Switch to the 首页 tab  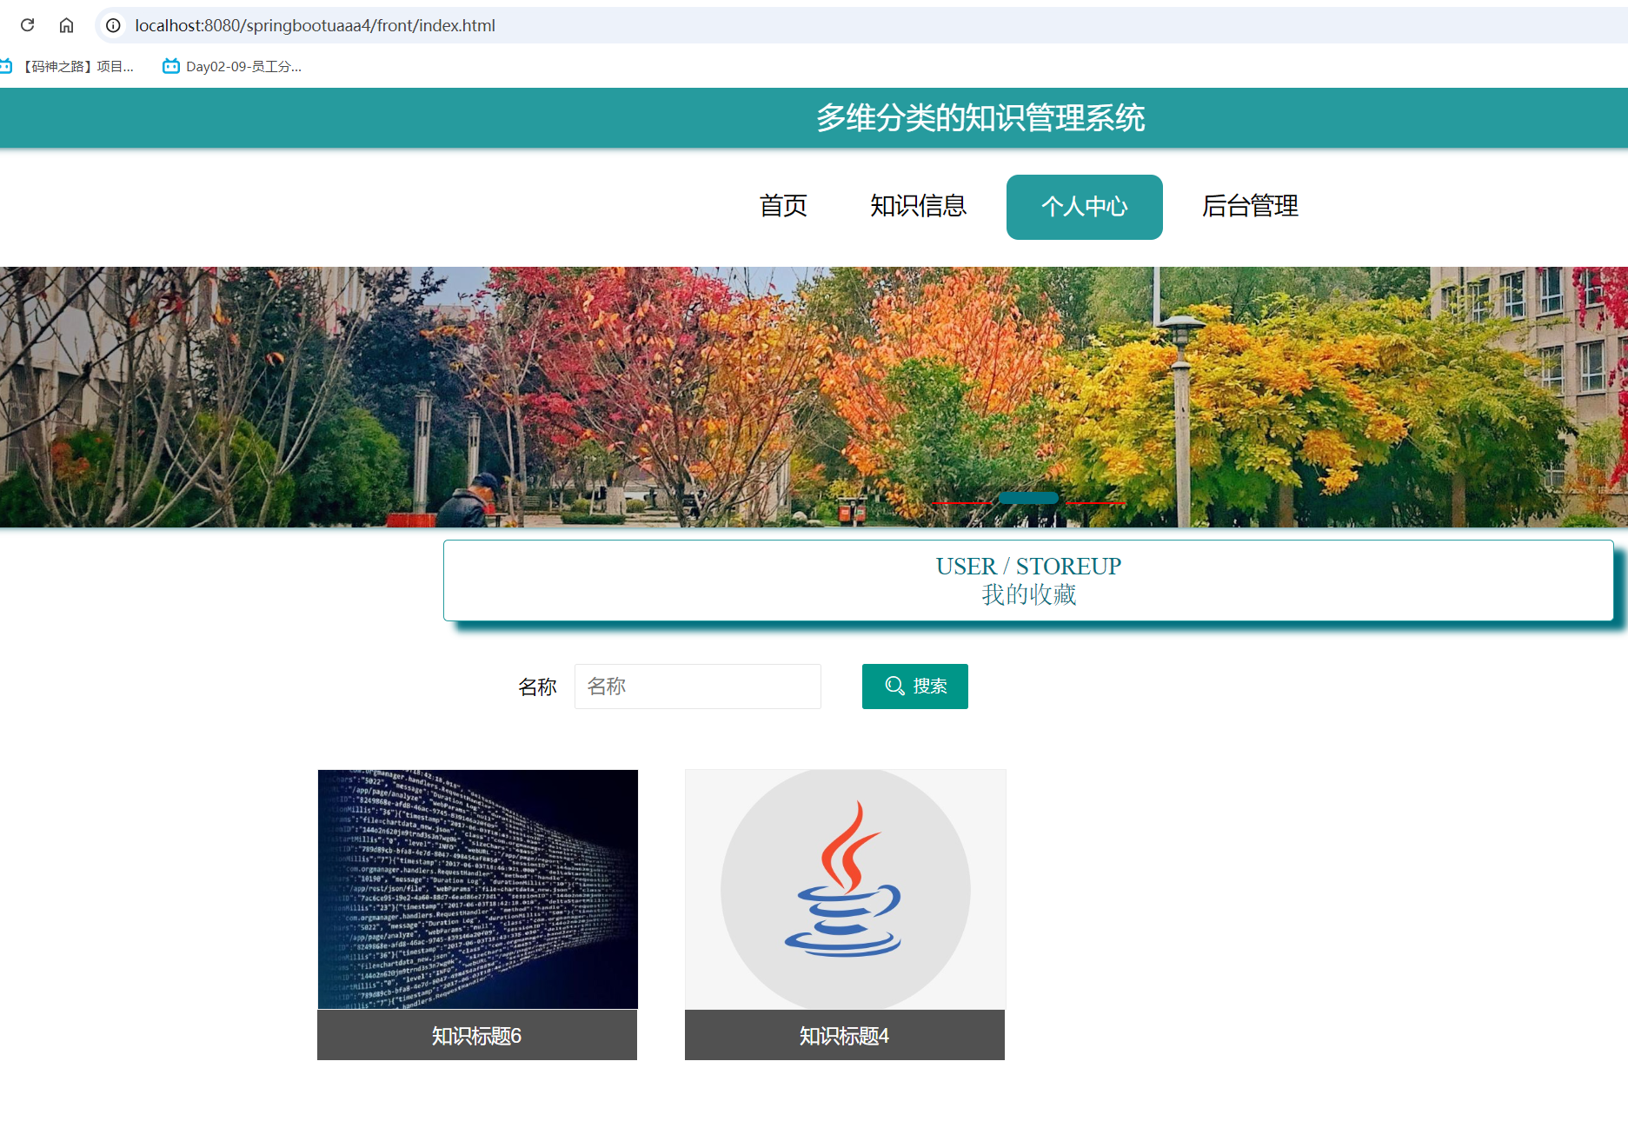(783, 207)
